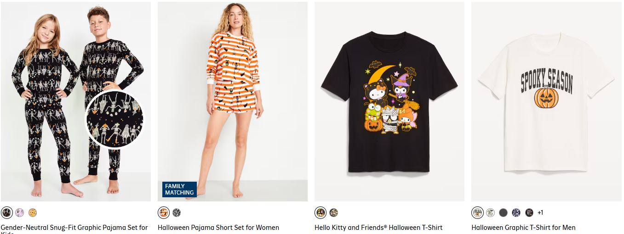Open Hello Kitty and Friends Halloween T-Shirt link
Viewport: 624px width, 234px height.
(x=378, y=228)
